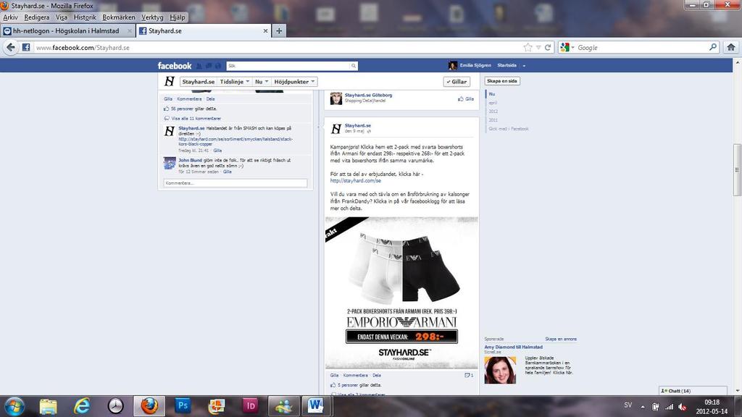This screenshot has height=417, width=742.
Task: Switch to the hh-netlogon Högskolan i Halmstad tab
Action: click(67, 30)
